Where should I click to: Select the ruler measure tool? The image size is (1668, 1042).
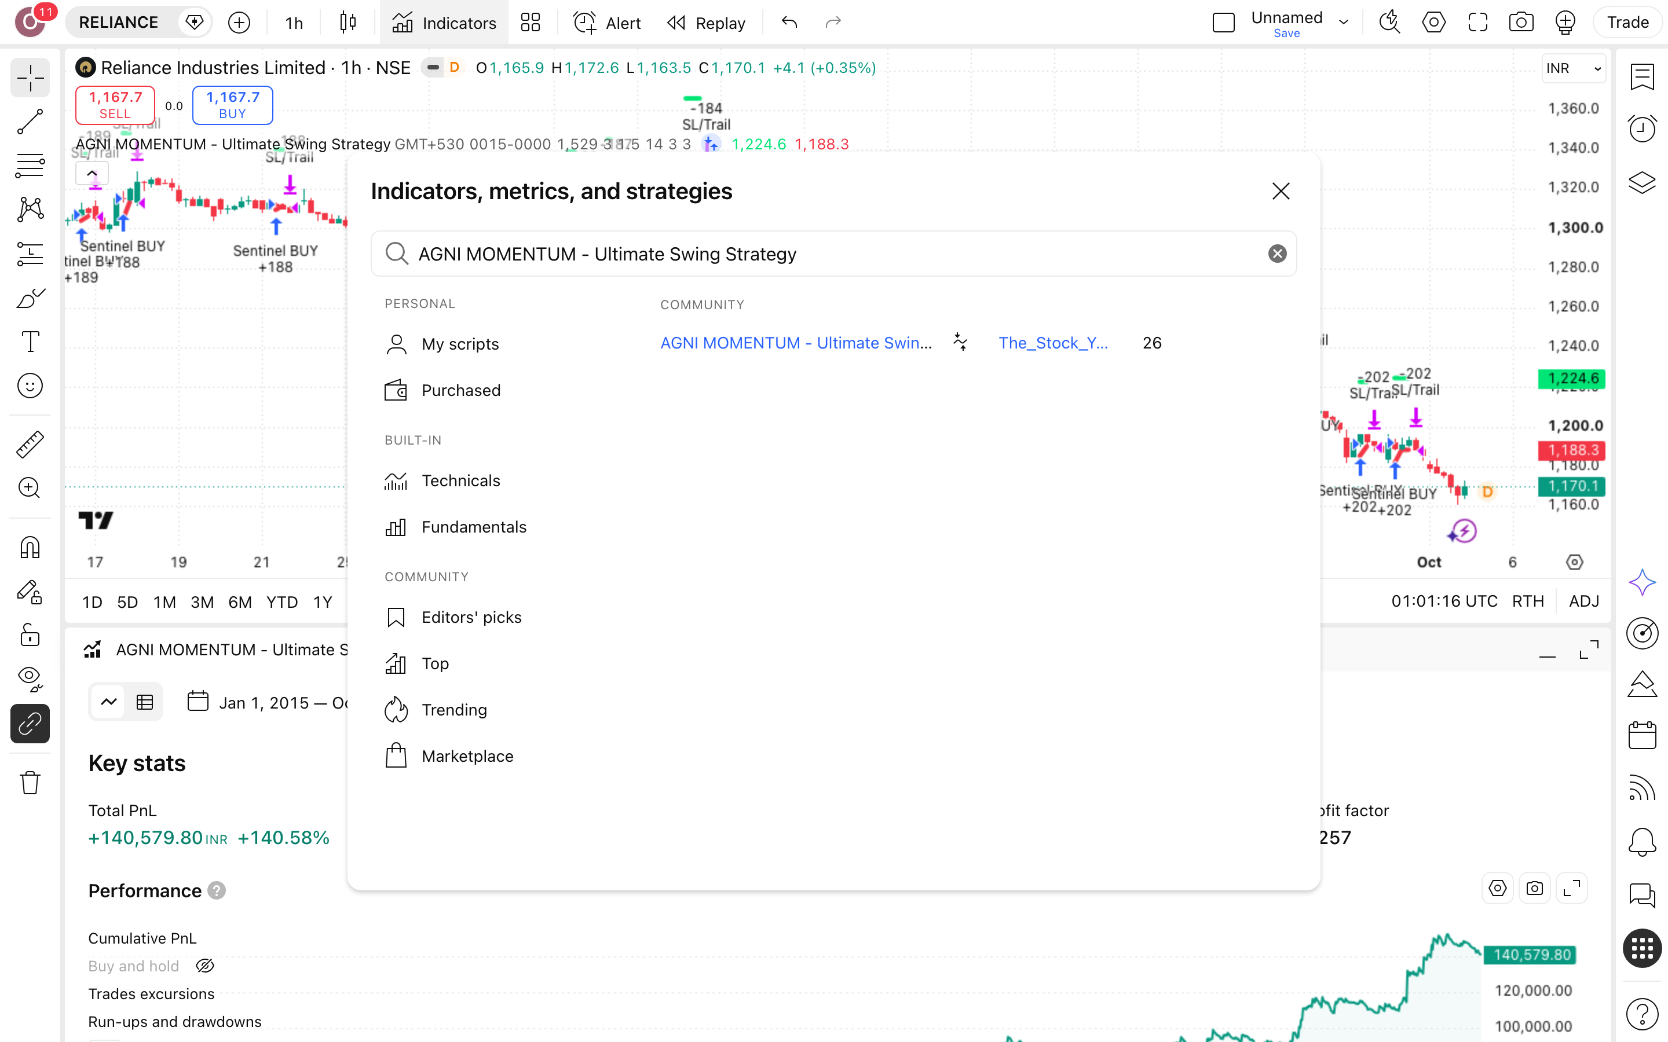(x=30, y=445)
